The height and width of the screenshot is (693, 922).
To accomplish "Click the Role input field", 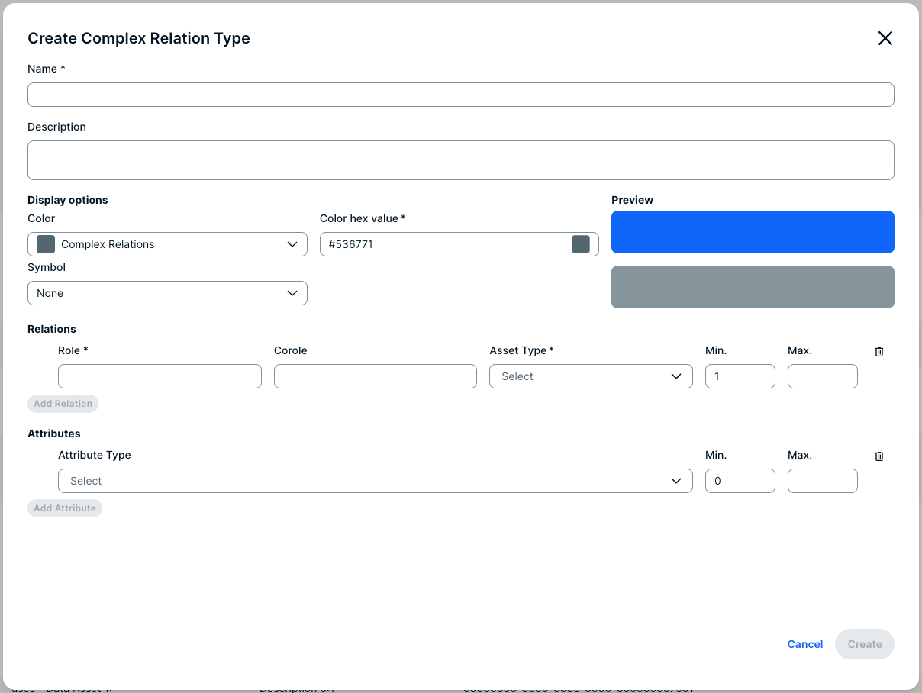I will 160,376.
